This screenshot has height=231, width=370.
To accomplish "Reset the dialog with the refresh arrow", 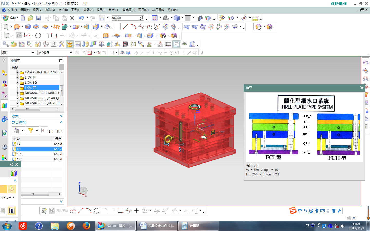I will [x=12, y=165].
